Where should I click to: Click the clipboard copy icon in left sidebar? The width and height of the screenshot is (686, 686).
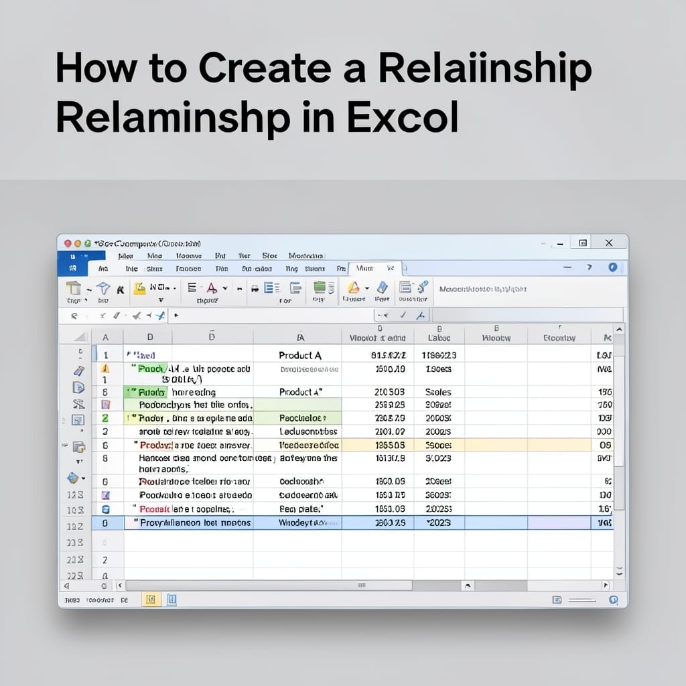click(79, 447)
